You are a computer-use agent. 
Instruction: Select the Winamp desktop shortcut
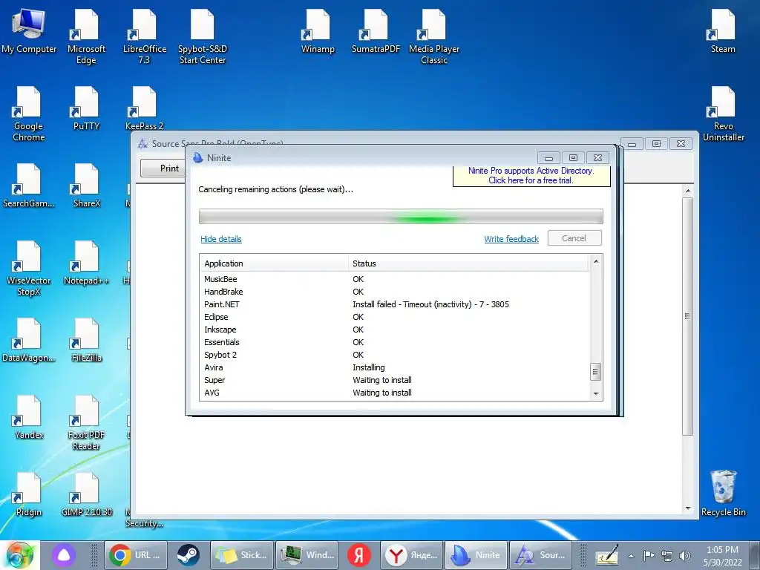(318, 31)
